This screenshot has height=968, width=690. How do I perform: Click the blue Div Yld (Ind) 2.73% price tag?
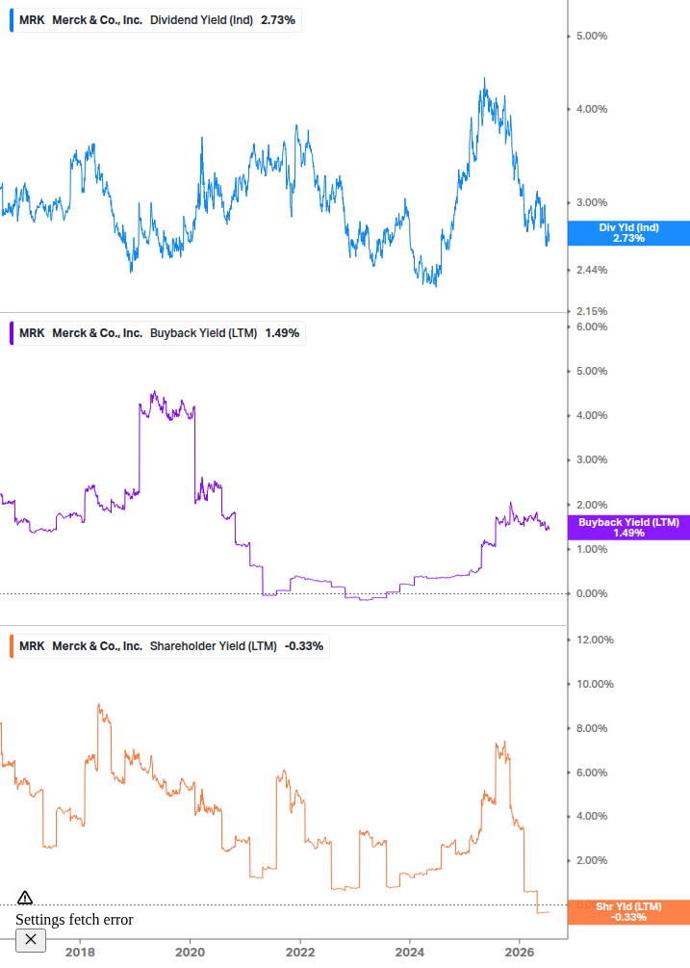click(628, 233)
